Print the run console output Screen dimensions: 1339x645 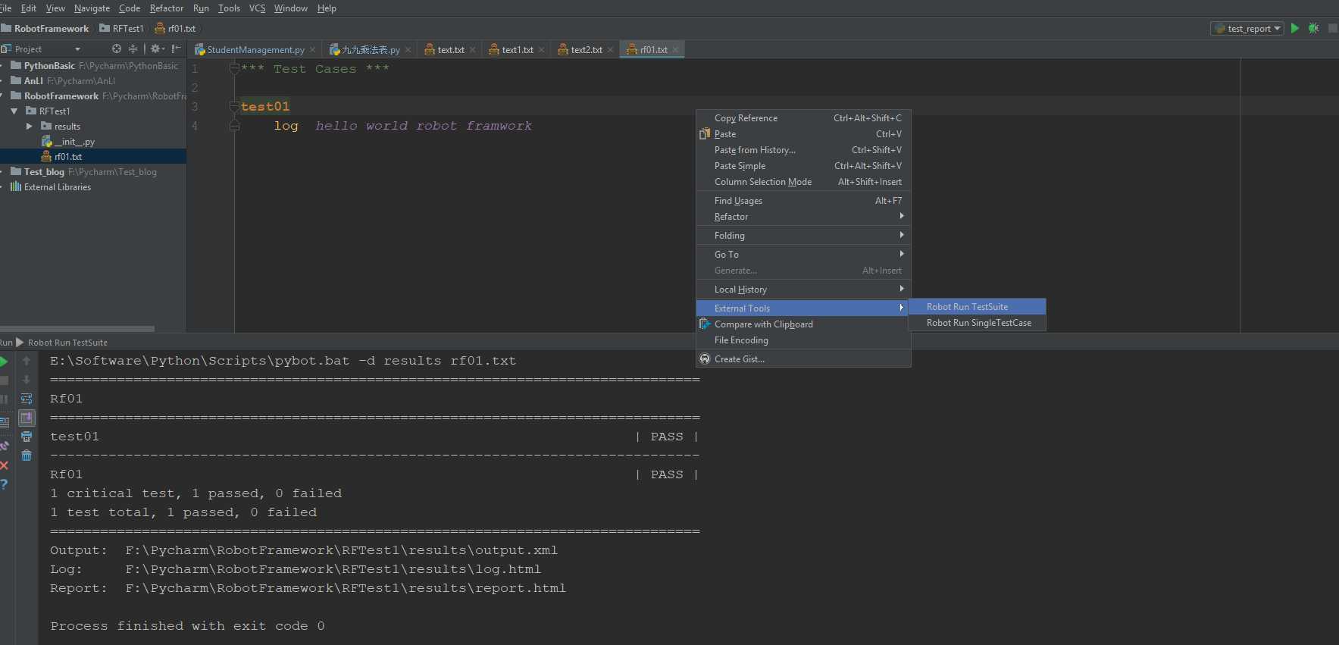[27, 437]
